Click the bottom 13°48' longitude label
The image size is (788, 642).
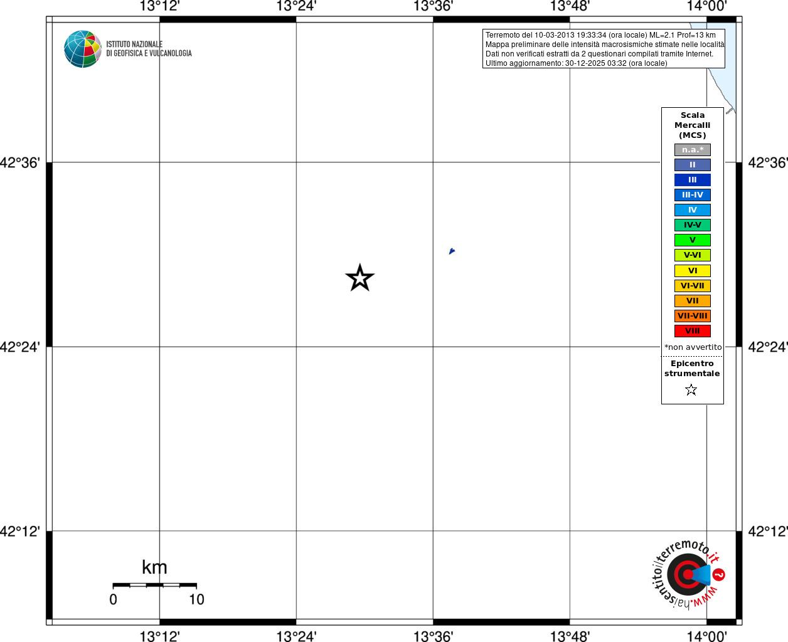pos(570,636)
